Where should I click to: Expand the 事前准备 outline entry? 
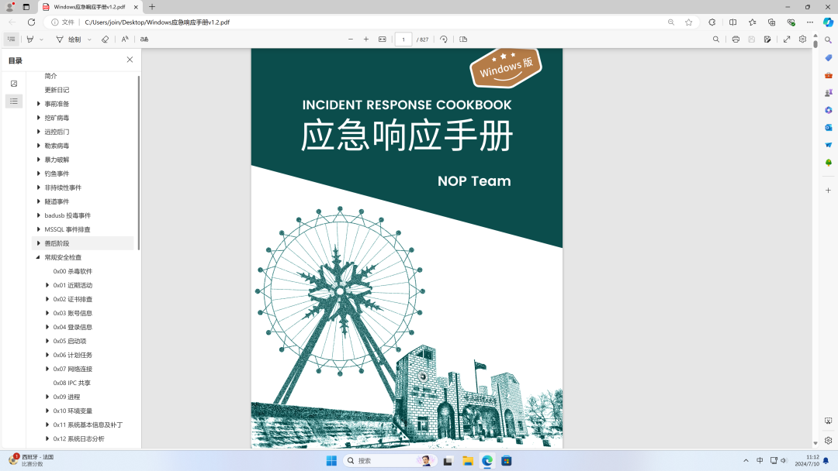tap(38, 103)
